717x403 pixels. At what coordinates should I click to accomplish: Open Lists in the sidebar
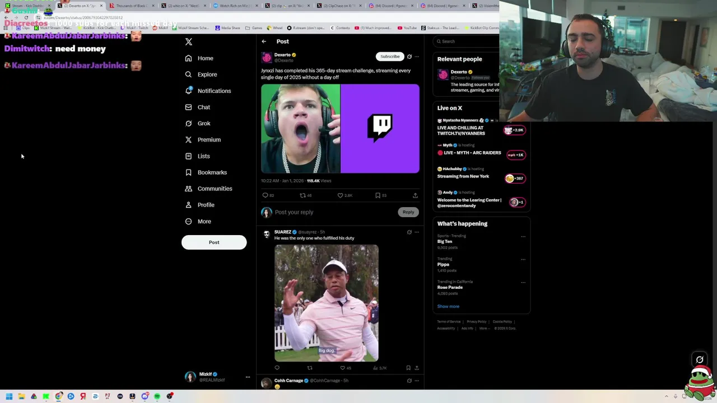pos(197,156)
